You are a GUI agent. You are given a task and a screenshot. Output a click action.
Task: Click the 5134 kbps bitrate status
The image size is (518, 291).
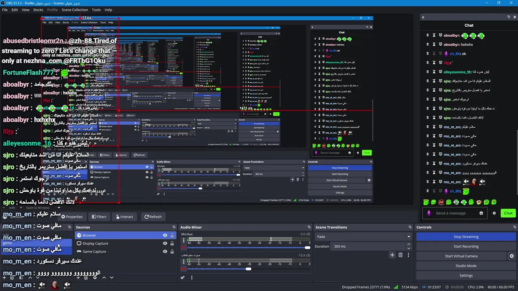point(410,287)
